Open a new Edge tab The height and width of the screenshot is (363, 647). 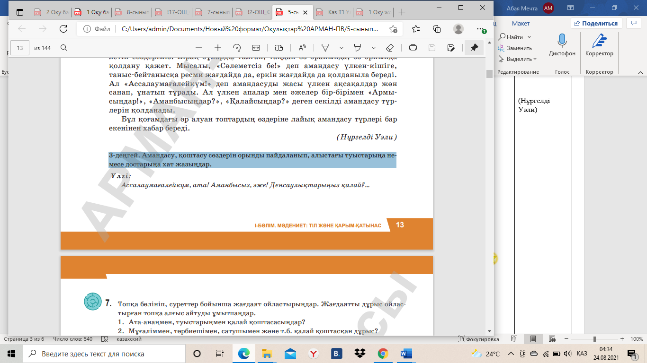tap(402, 12)
